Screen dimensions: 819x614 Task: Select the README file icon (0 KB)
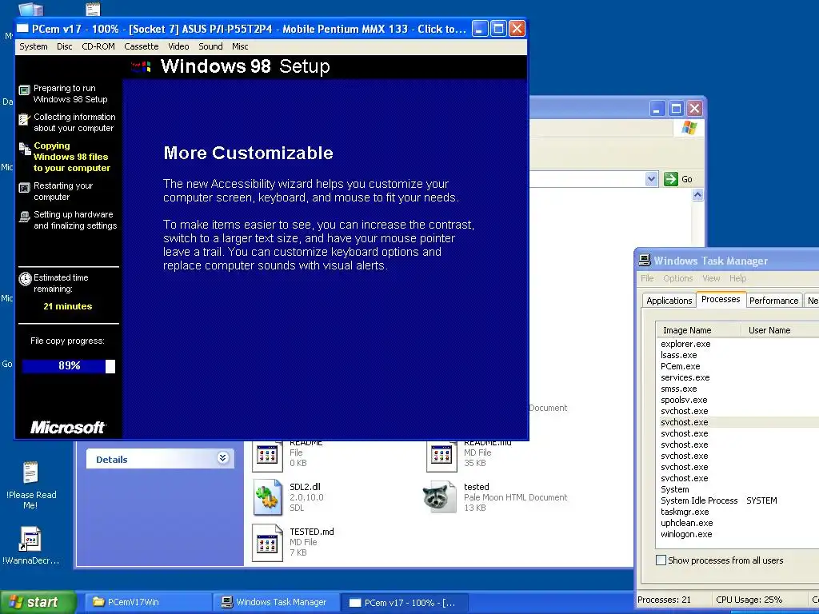tap(267, 456)
